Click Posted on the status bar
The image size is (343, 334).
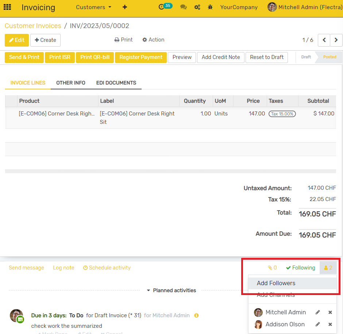(x=329, y=57)
